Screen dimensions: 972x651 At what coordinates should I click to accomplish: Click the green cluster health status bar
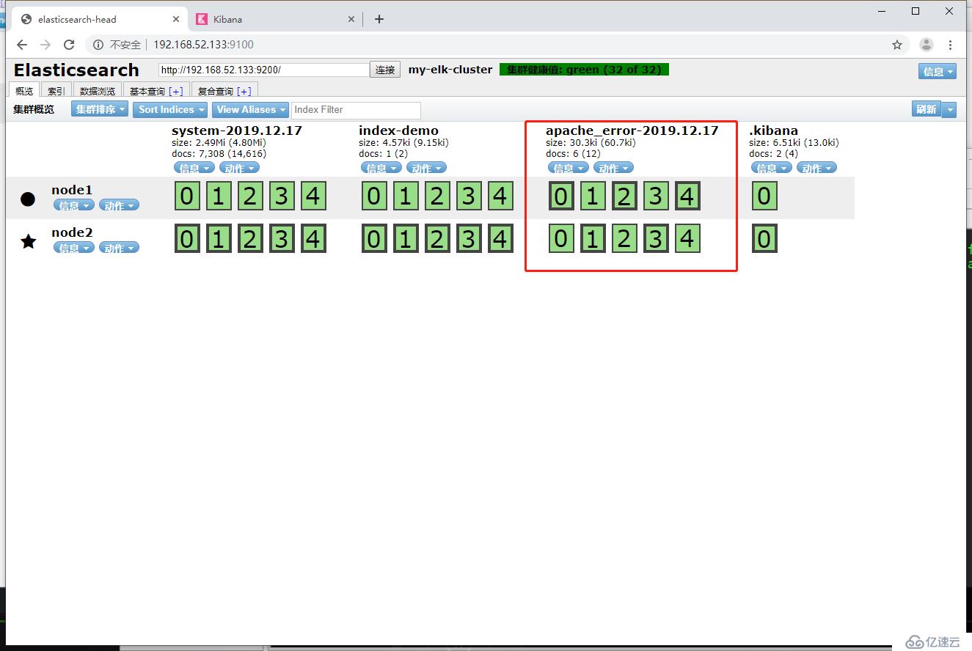584,70
